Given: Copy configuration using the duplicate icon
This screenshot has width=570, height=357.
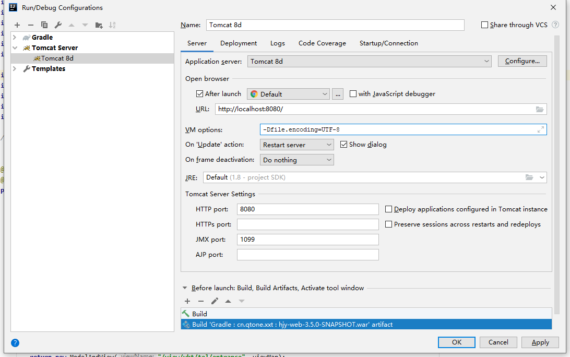Looking at the screenshot, I should [44, 25].
